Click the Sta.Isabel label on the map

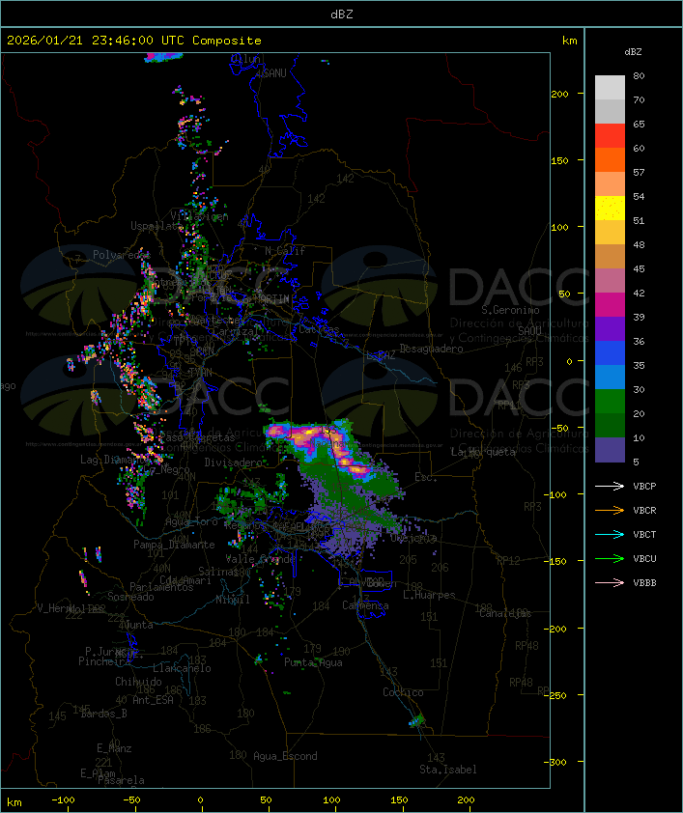point(448,770)
